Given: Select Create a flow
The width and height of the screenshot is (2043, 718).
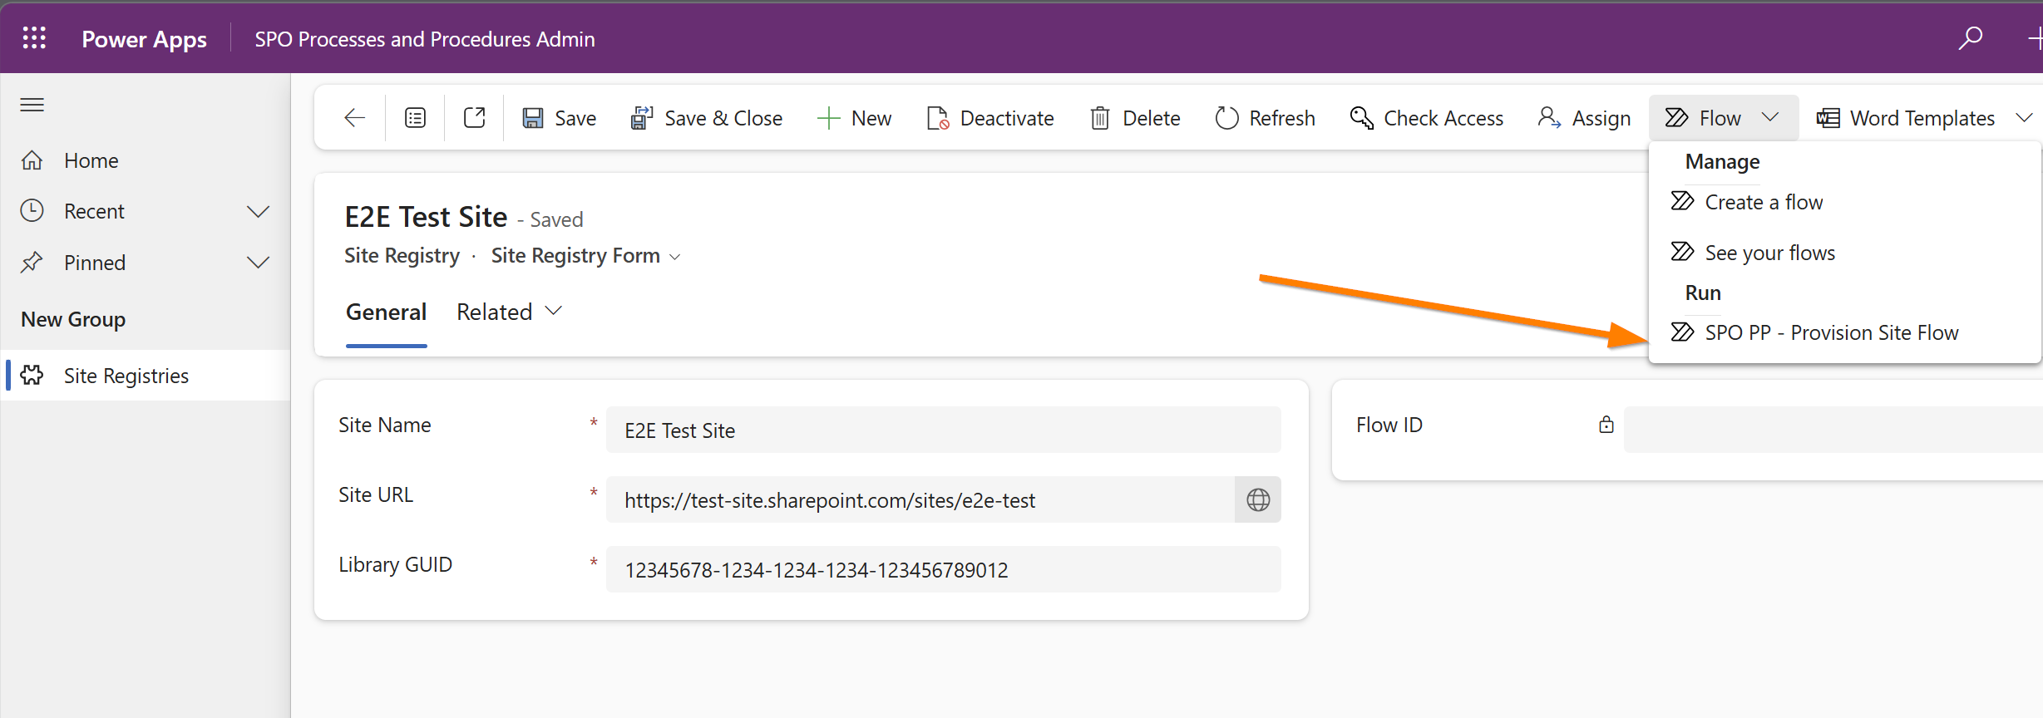Looking at the screenshot, I should point(1763,202).
